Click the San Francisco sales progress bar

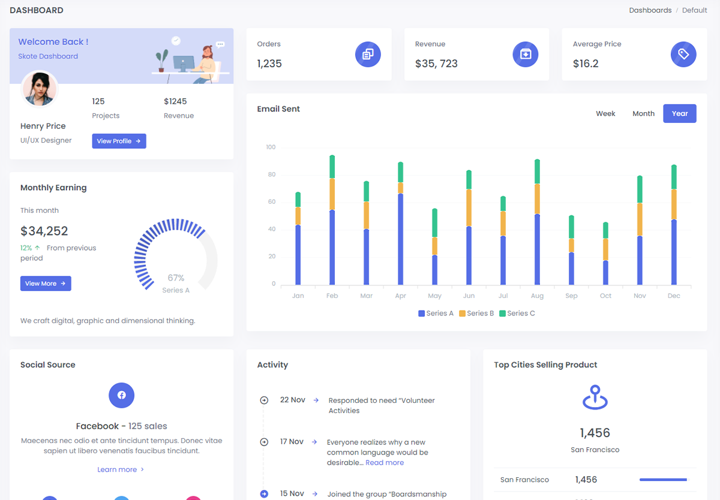pyautogui.click(x=663, y=480)
